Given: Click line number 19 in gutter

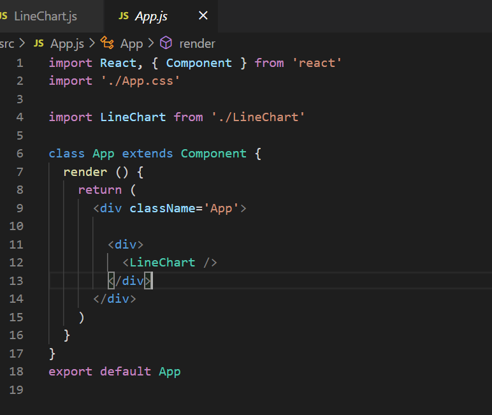Looking at the screenshot, I should point(17,390).
